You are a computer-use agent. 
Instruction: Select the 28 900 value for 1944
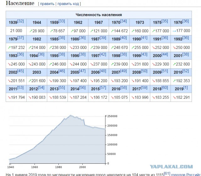(38, 31)
